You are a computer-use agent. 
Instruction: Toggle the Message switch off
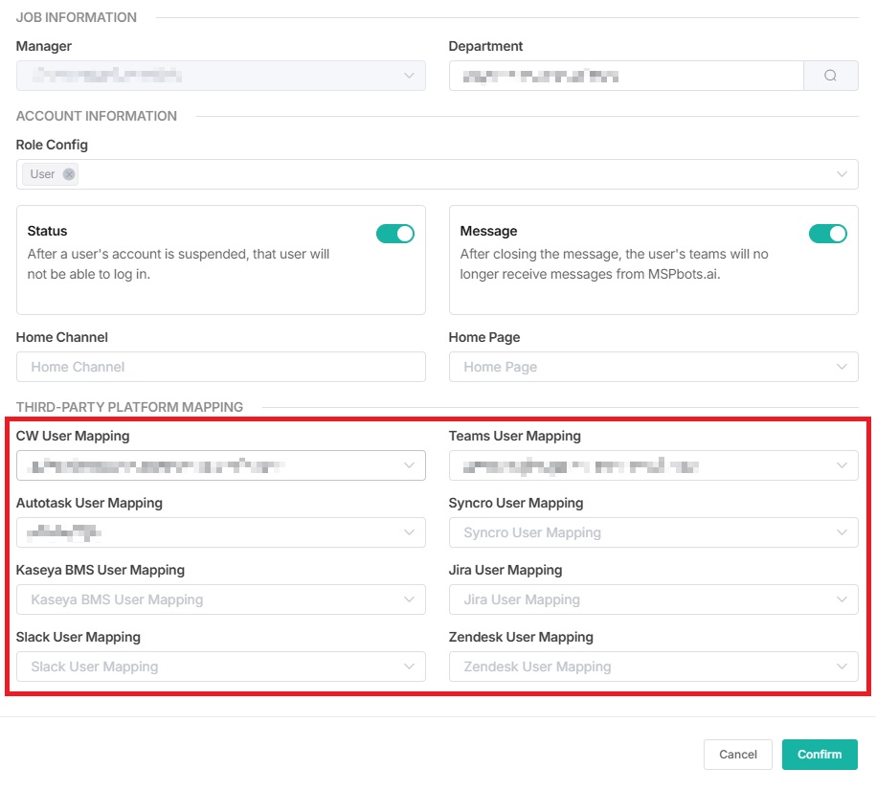click(x=827, y=234)
